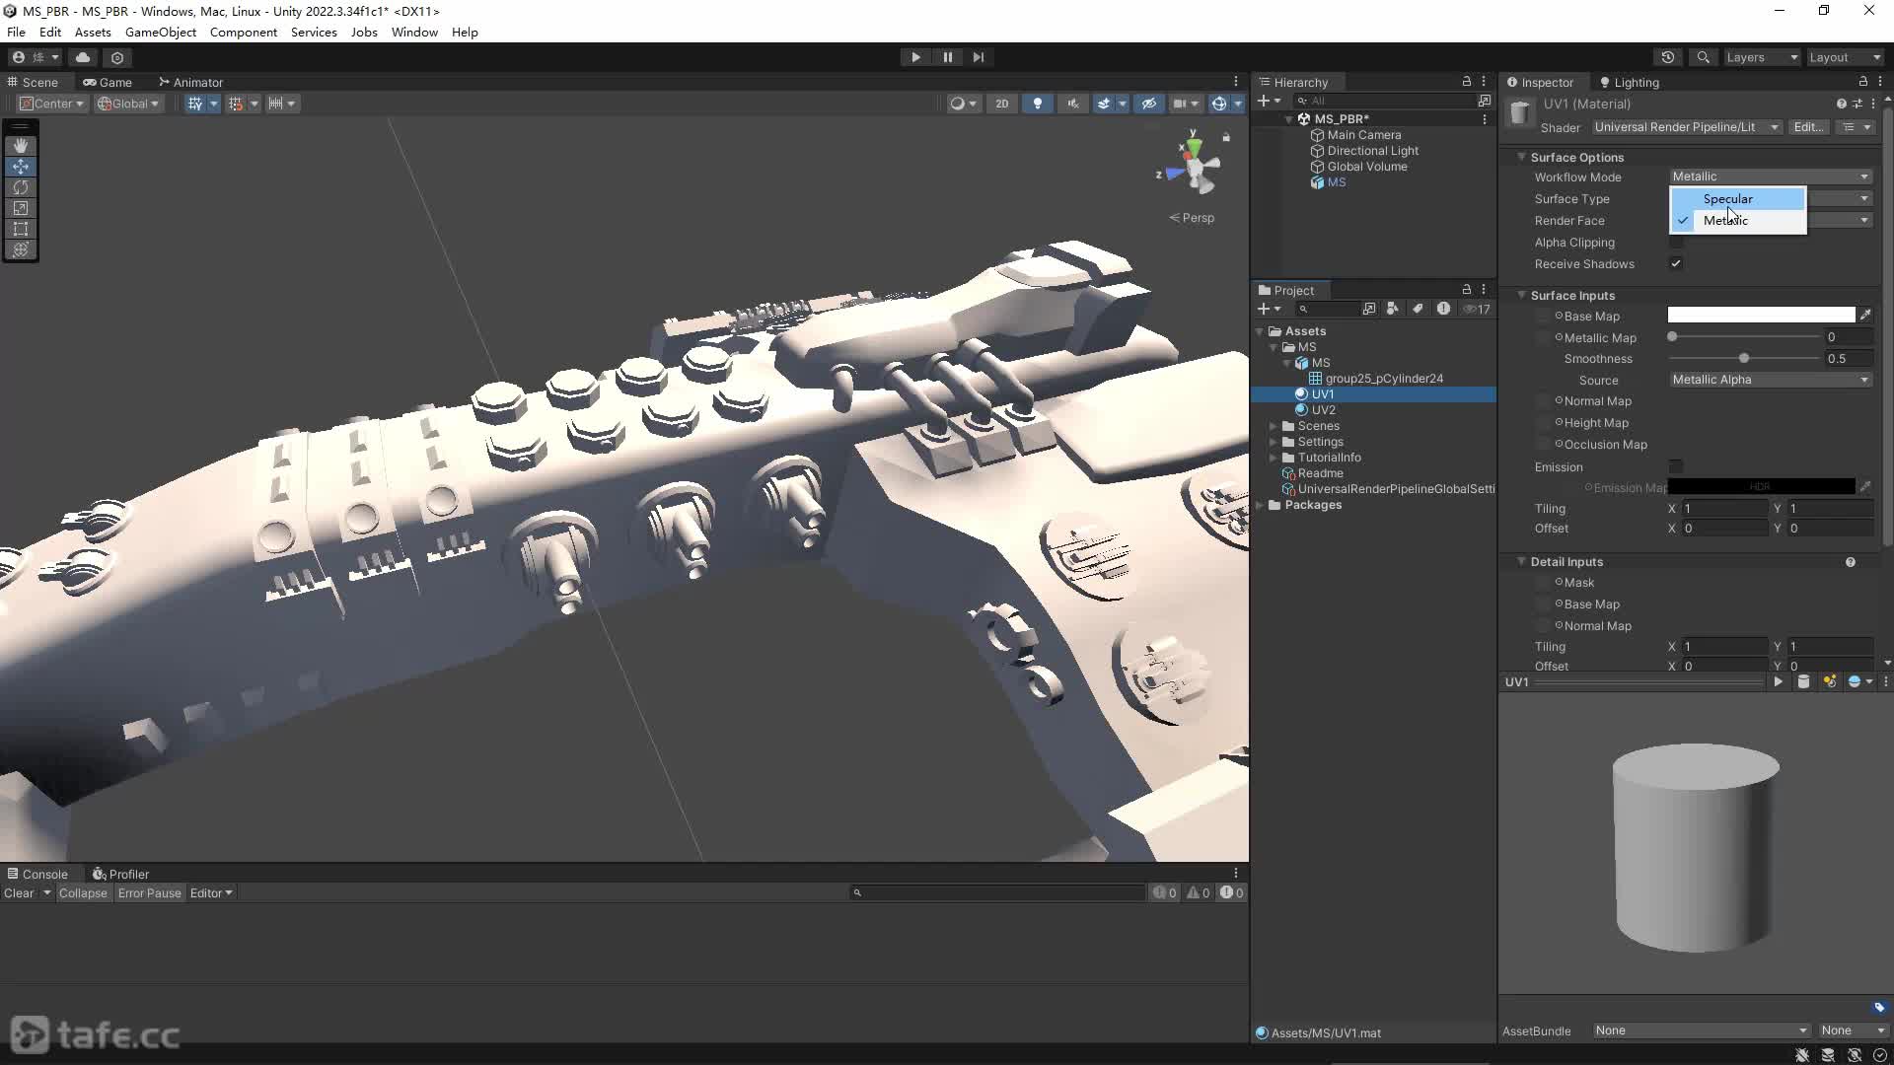The image size is (1894, 1065).
Task: Click the shader Edit button
Action: pyautogui.click(x=1807, y=127)
